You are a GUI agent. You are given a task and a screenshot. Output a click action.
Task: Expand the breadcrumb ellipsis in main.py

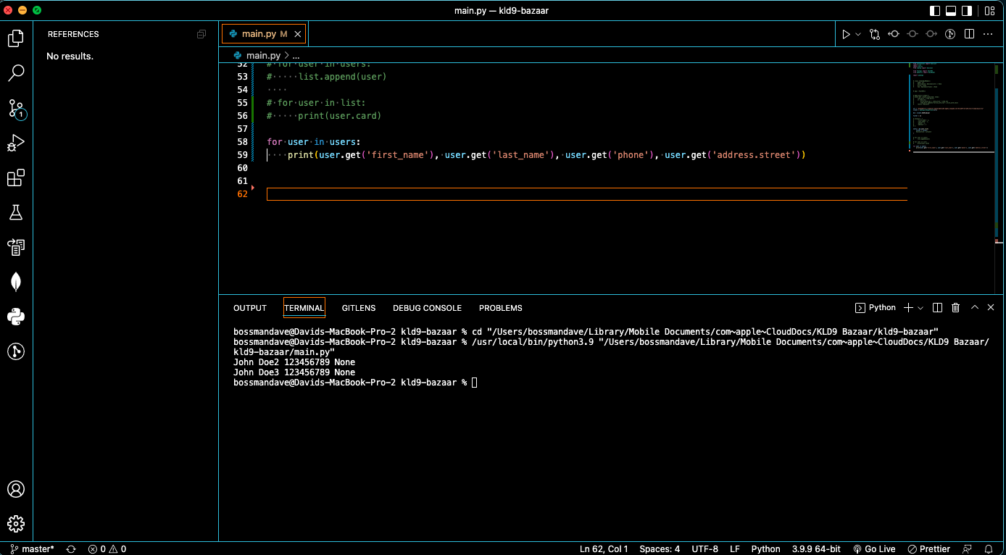[x=296, y=55]
